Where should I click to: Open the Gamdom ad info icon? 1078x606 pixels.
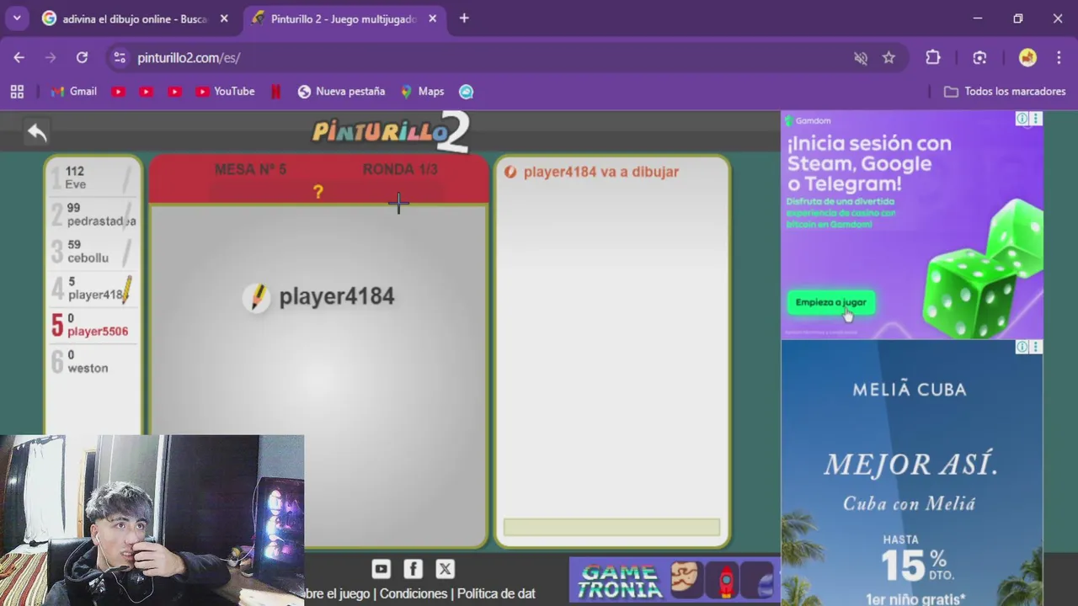pos(1022,120)
